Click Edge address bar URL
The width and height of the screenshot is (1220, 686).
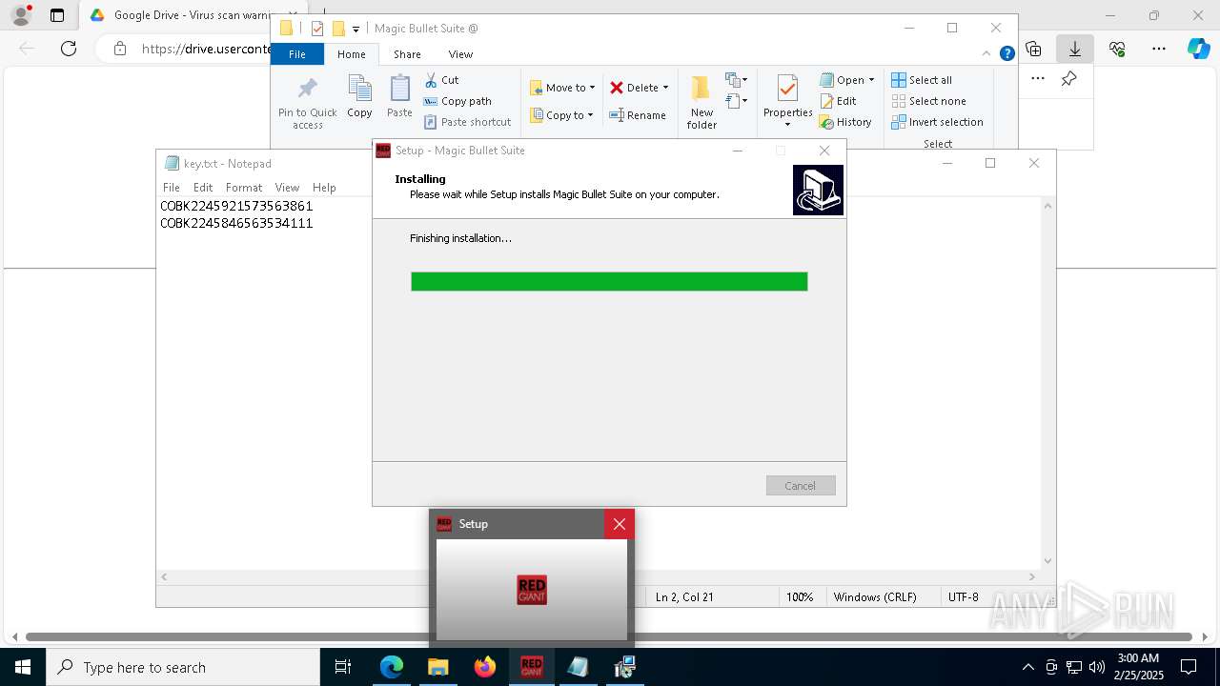click(206, 49)
